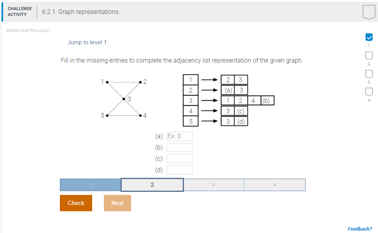Select the completed level 1 shield marker
Image resolution: width=378 pixels, height=233 pixels.
coord(369,37)
